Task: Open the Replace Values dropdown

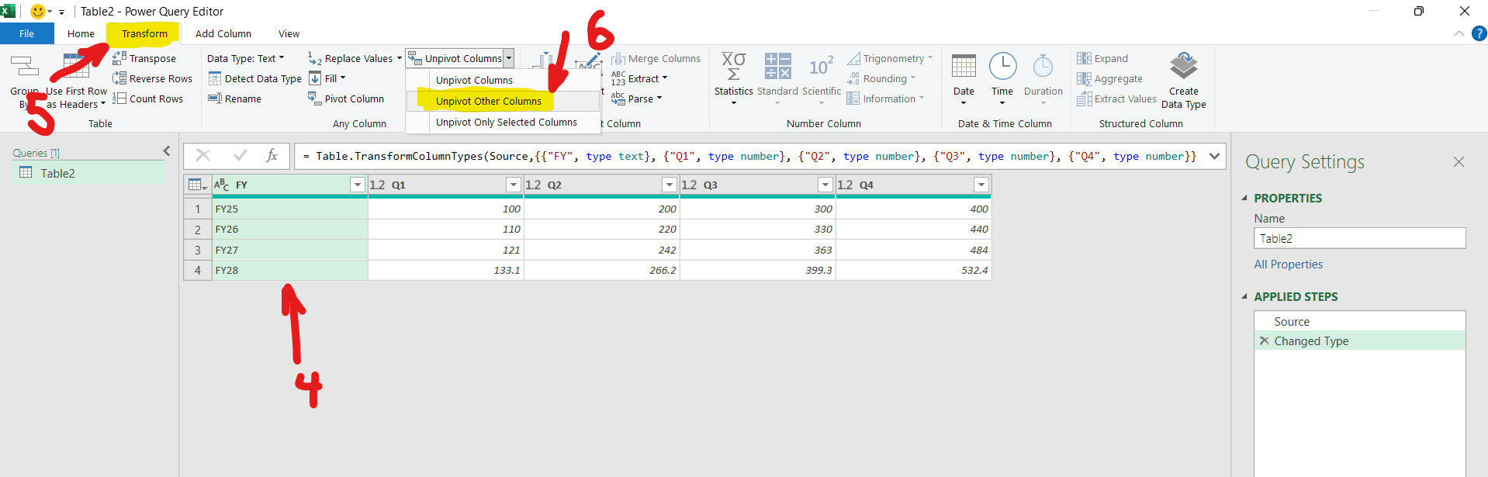Action: (x=355, y=58)
